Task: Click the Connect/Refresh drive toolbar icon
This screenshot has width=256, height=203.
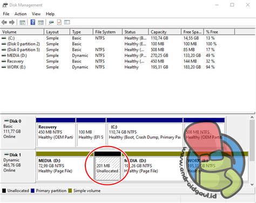Action: pos(51,22)
